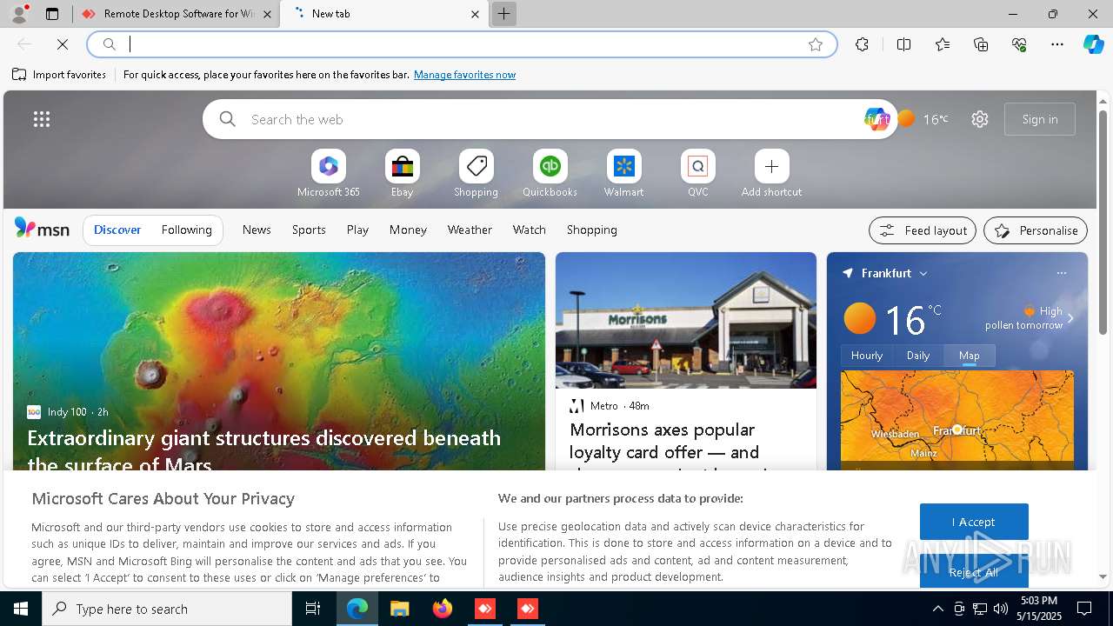Image resolution: width=1113 pixels, height=626 pixels.
Task: Open the apps grid launcher
Action: coord(42,119)
